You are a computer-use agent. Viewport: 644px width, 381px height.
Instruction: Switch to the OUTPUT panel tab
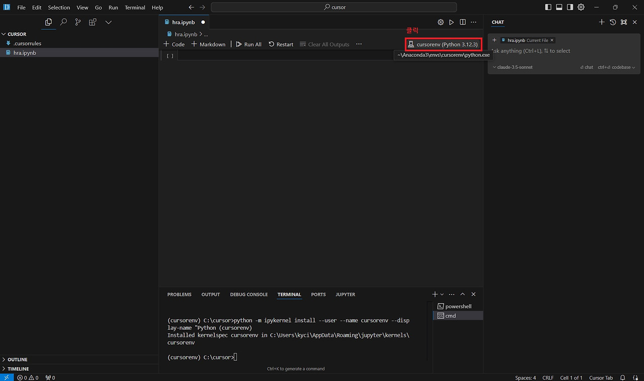pos(211,295)
